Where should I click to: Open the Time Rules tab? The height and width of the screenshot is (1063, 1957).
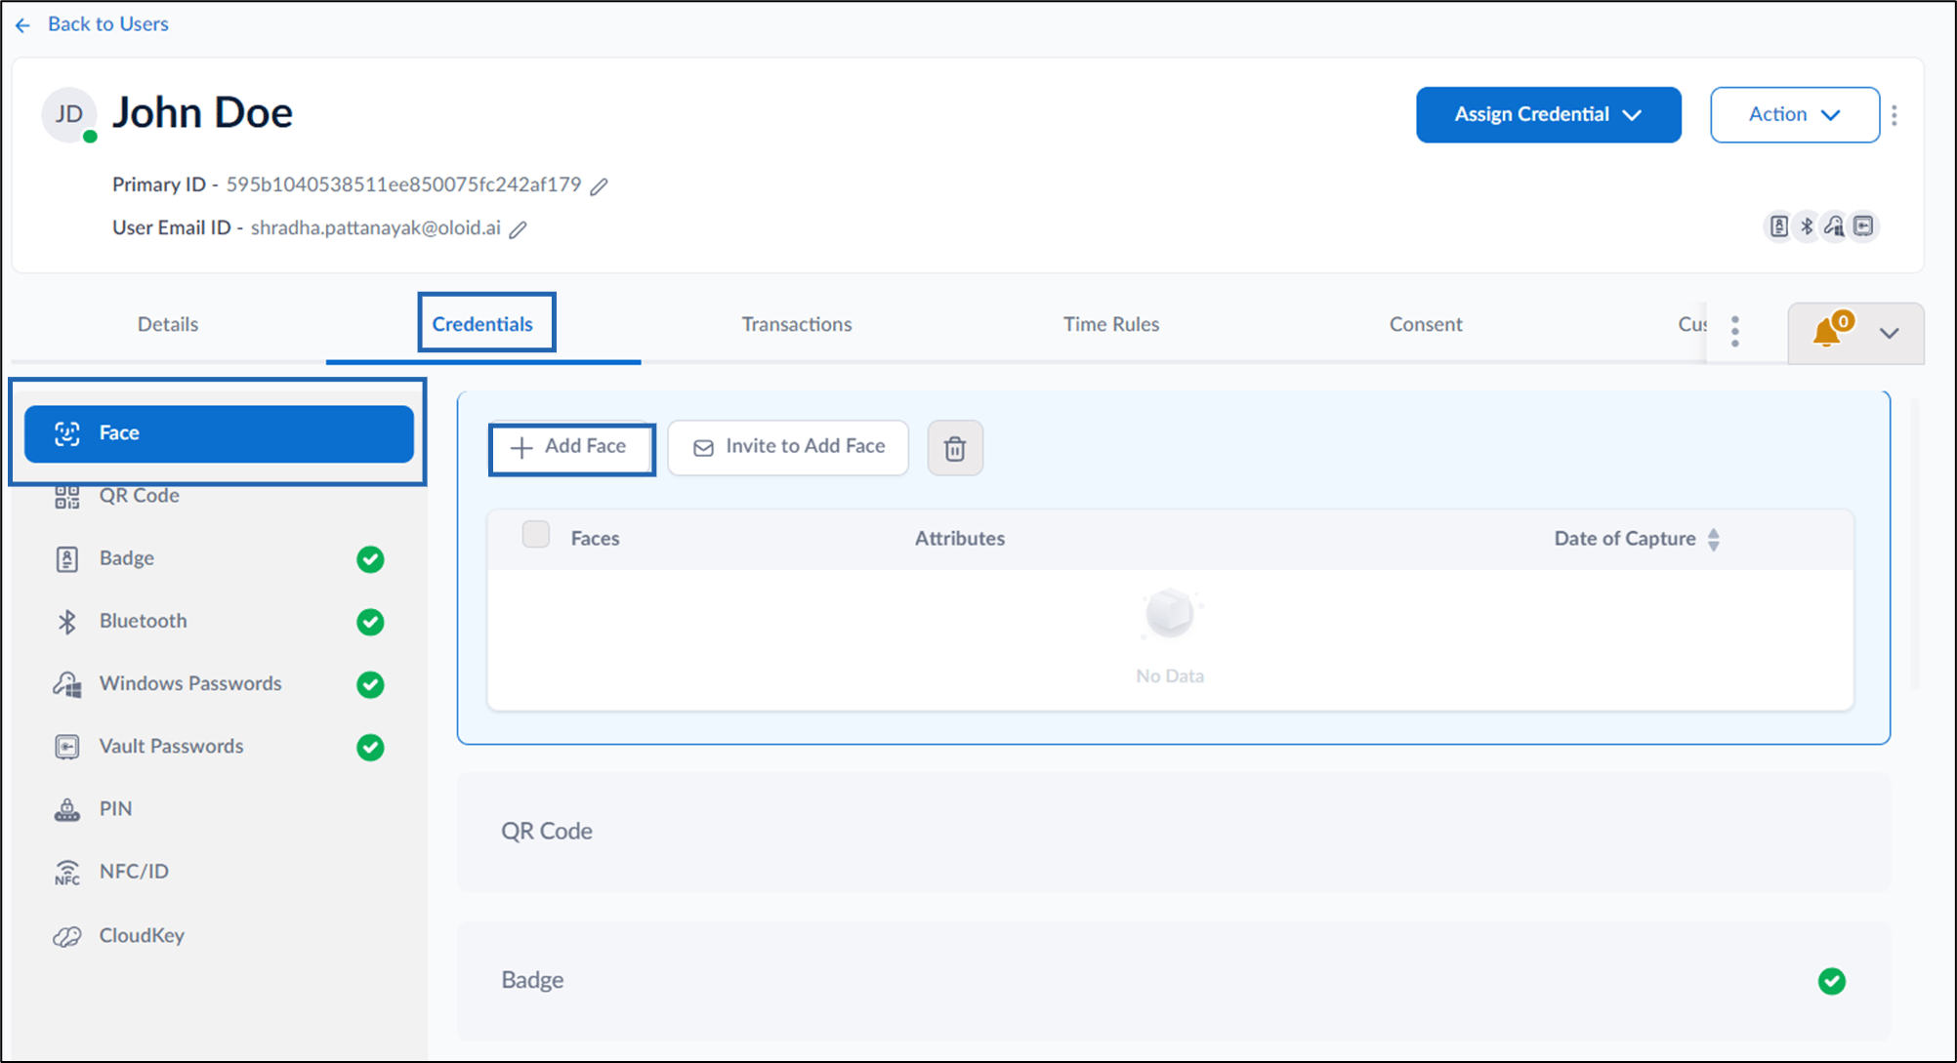coord(1111,324)
